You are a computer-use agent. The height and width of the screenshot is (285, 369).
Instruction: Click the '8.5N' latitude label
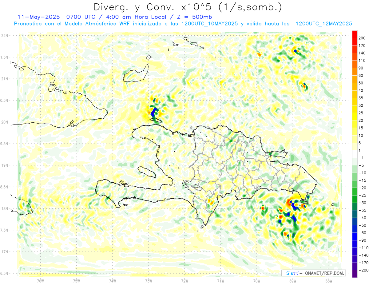point(5,187)
